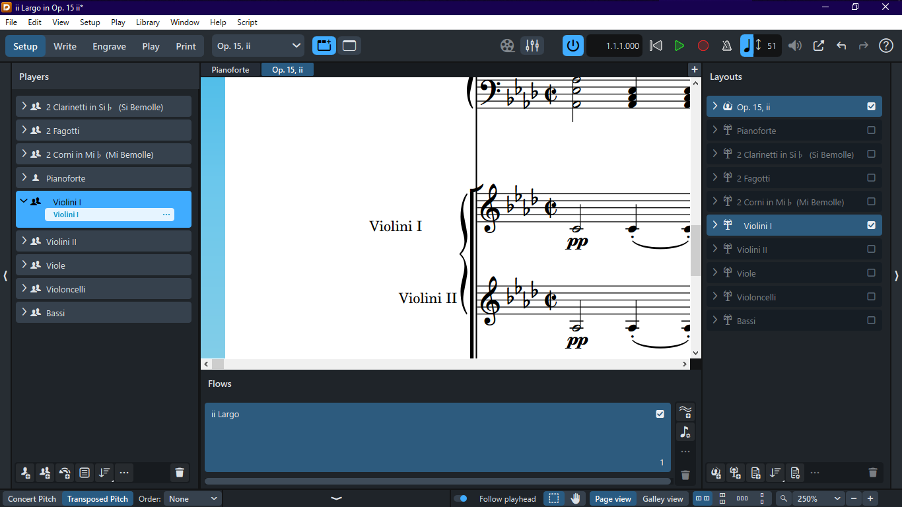Check the Bassi layout checkbox
Image resolution: width=902 pixels, height=507 pixels.
coord(871,320)
